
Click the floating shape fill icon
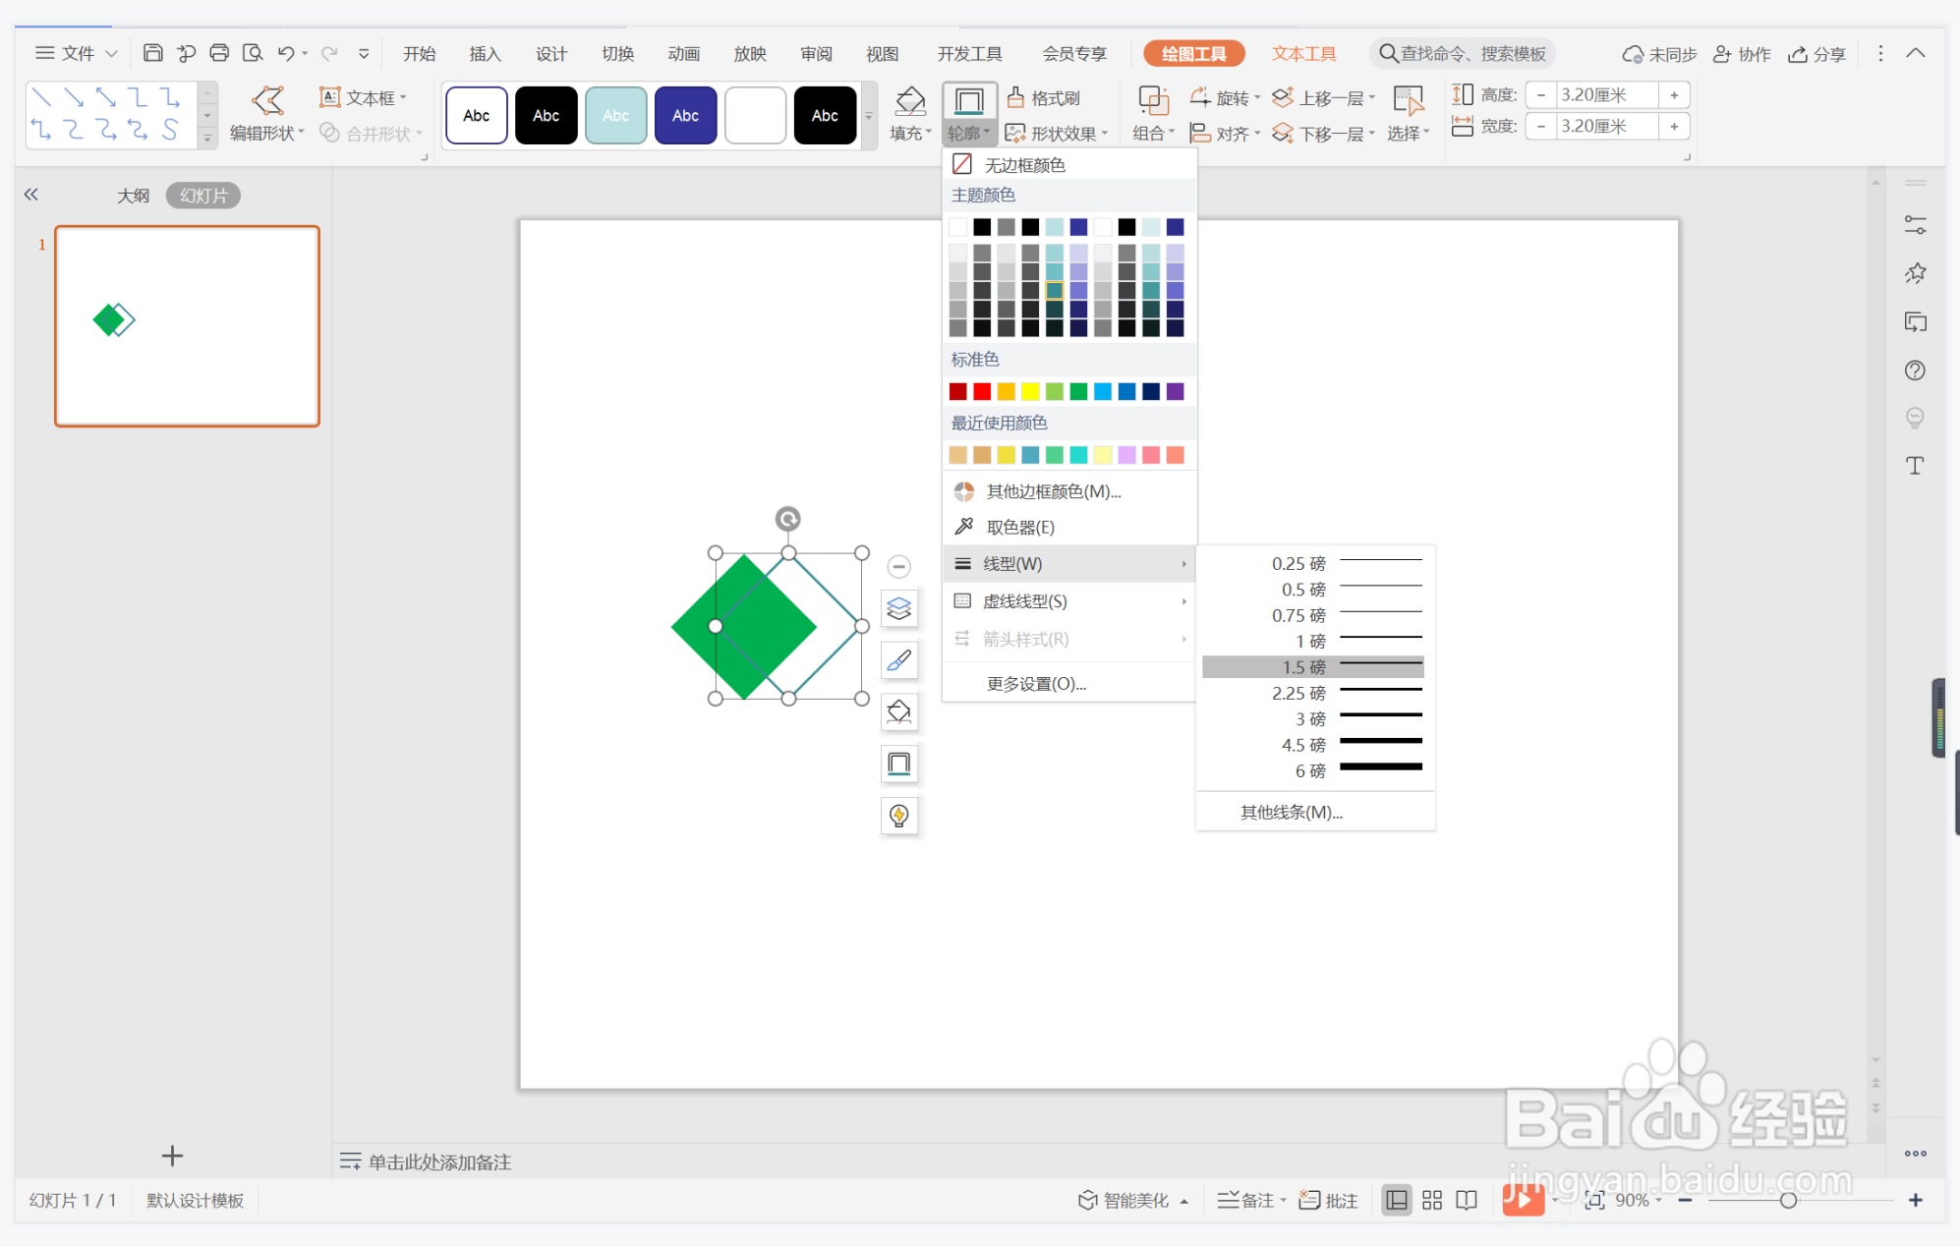pyautogui.click(x=899, y=711)
